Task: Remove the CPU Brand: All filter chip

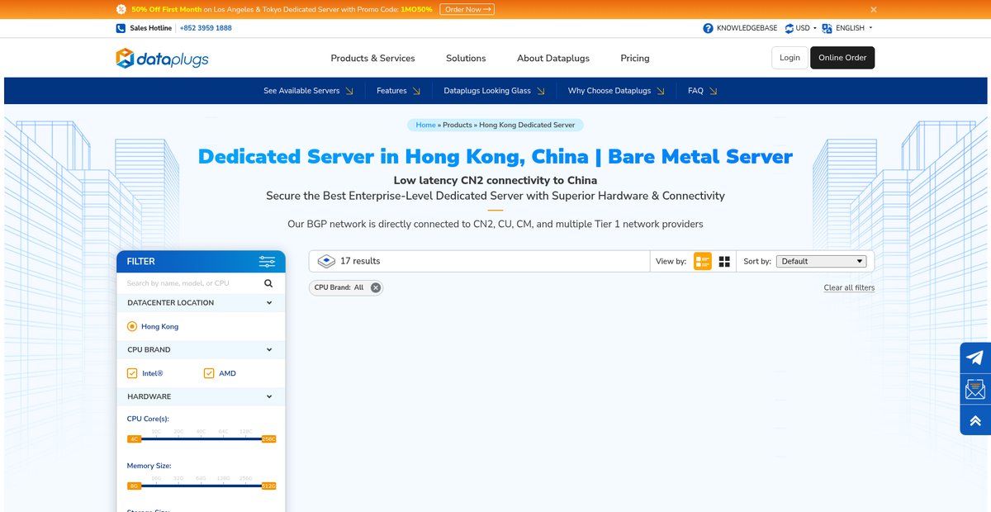Action: tap(376, 287)
